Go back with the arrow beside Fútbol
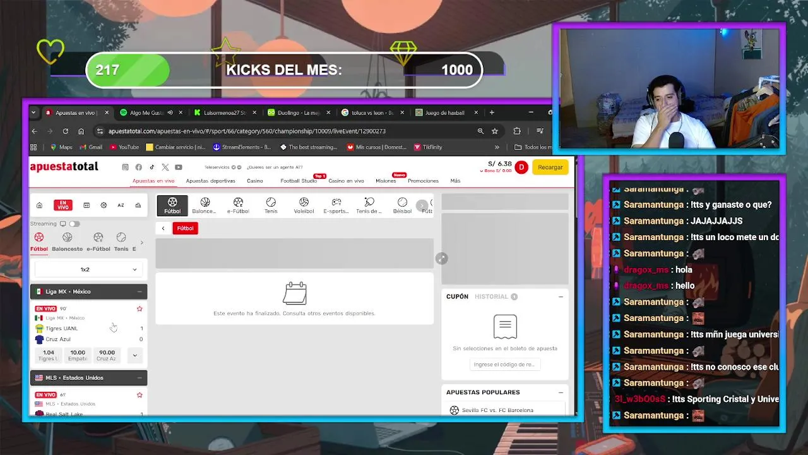 (x=163, y=228)
